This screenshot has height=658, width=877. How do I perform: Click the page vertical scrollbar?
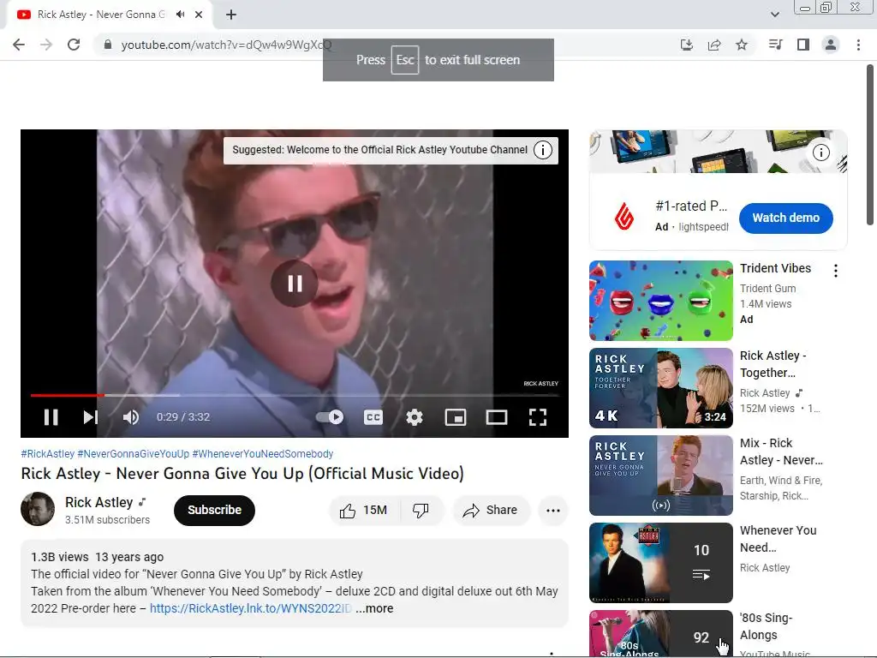(x=870, y=145)
